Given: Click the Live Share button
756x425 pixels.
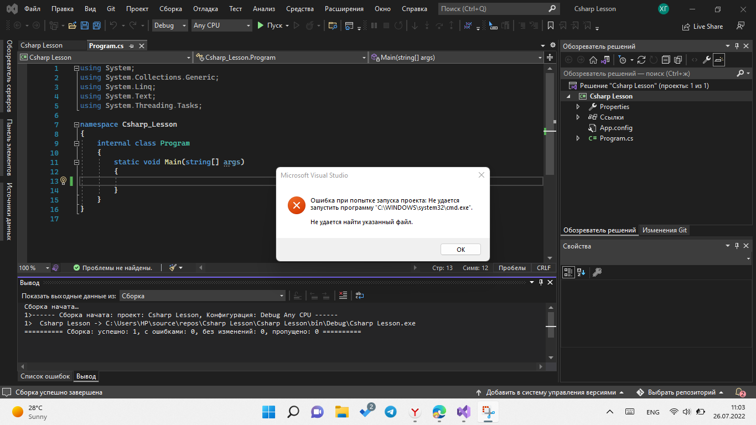Looking at the screenshot, I should [x=703, y=26].
